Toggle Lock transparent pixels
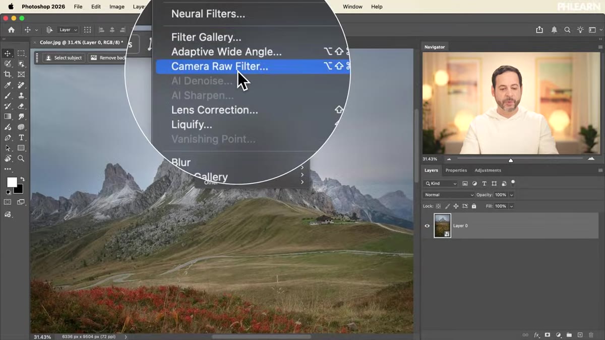The height and width of the screenshot is (340, 605). pyautogui.click(x=438, y=206)
